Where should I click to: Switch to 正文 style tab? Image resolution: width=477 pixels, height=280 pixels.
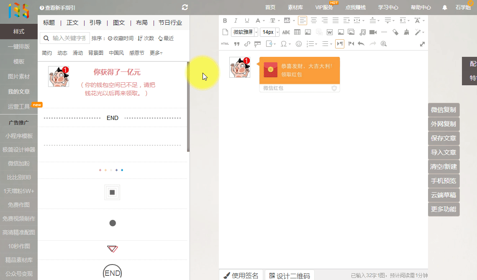click(x=72, y=23)
